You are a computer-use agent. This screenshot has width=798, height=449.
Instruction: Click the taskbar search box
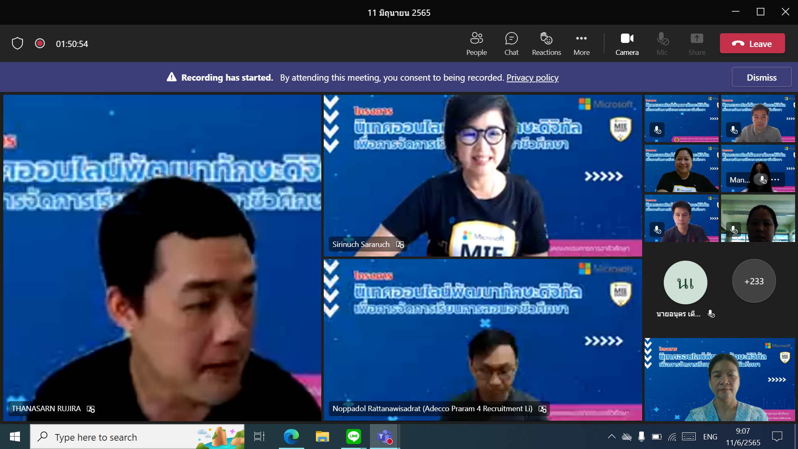pyautogui.click(x=137, y=437)
